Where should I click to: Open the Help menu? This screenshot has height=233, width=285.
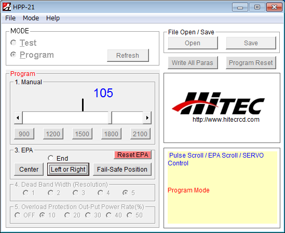[53, 18]
